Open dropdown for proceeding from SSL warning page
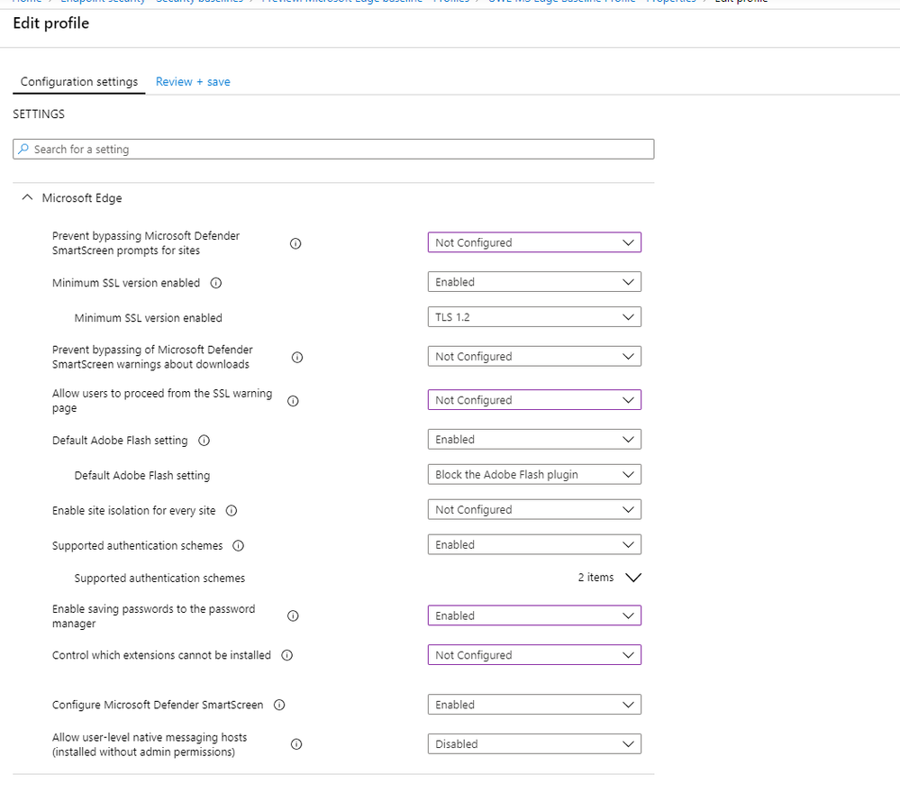 [x=534, y=399]
